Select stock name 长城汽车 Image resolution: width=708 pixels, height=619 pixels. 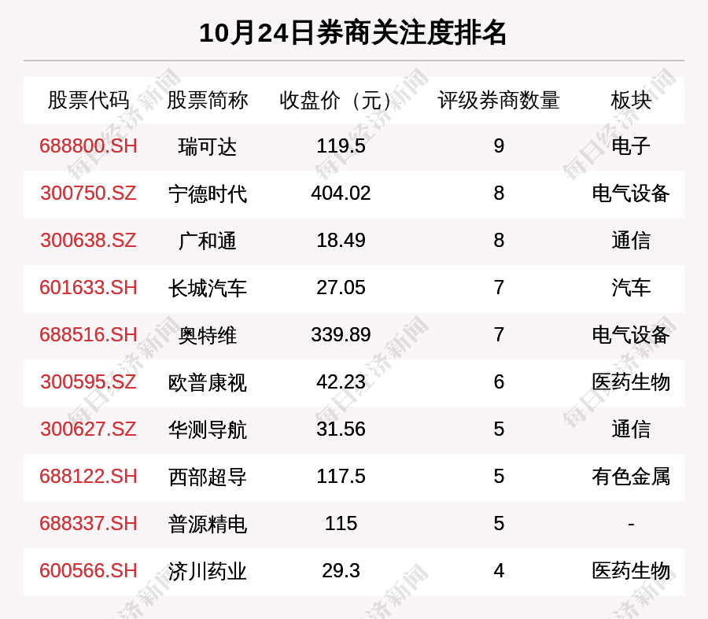pyautogui.click(x=207, y=288)
